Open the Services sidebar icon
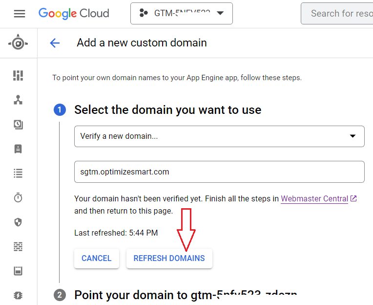The height and width of the screenshot is (305, 373). (x=18, y=100)
